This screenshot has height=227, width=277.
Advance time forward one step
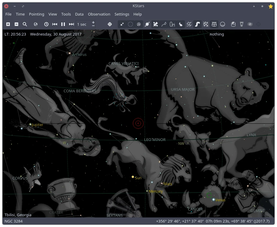[x=71, y=24]
